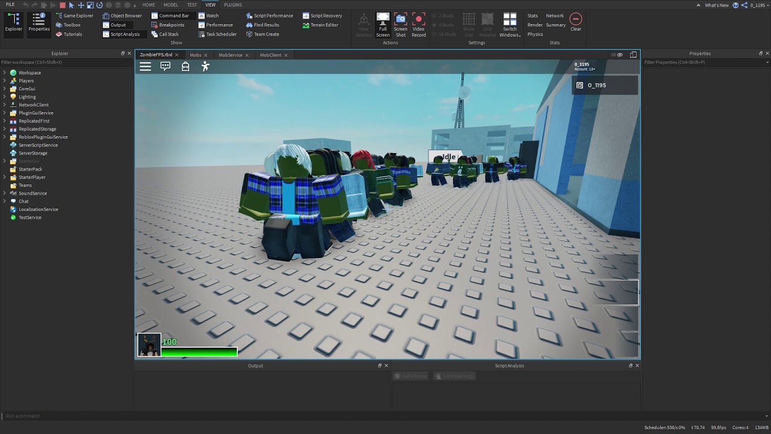
Task: Open Script Performance window
Action: click(269, 16)
